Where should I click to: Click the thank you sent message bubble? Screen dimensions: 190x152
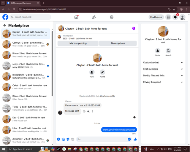pyautogui.click(x=119, y=130)
